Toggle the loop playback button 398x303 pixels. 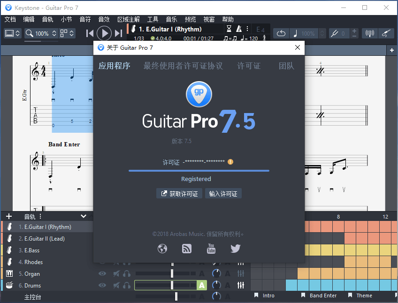point(281,33)
